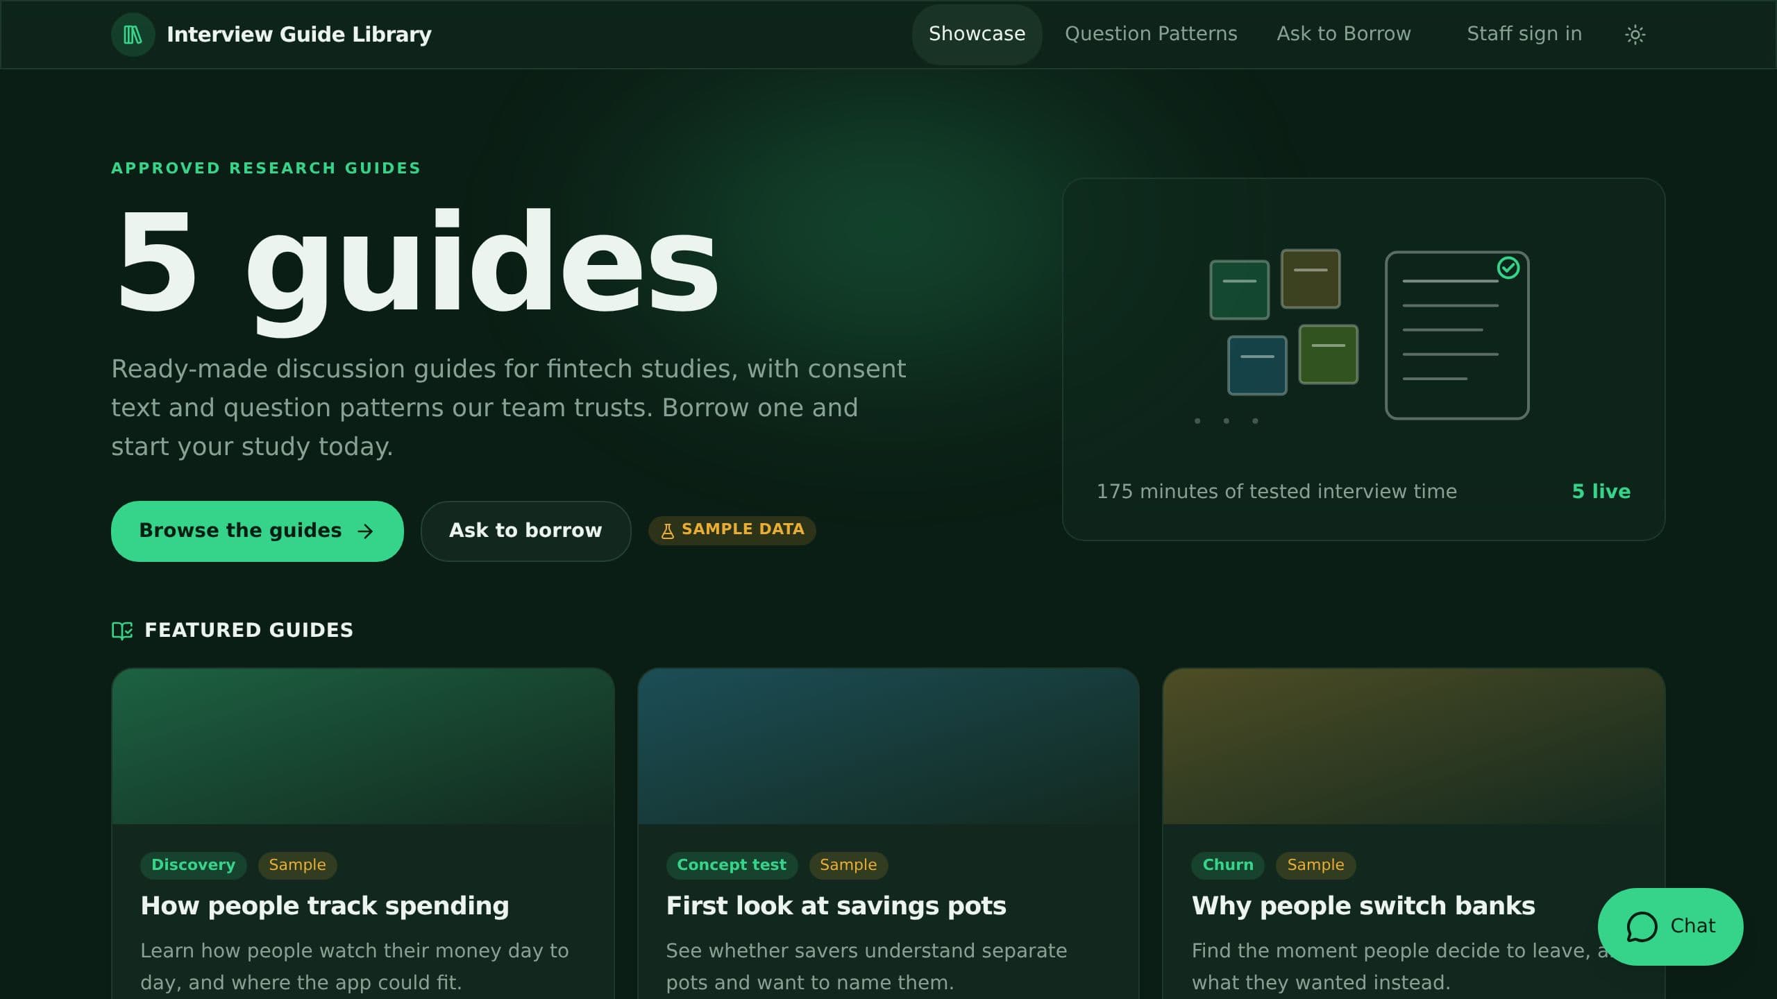The height and width of the screenshot is (999, 1777).
Task: Click the open-book icon beside Featured Guides
Action: tap(122, 630)
